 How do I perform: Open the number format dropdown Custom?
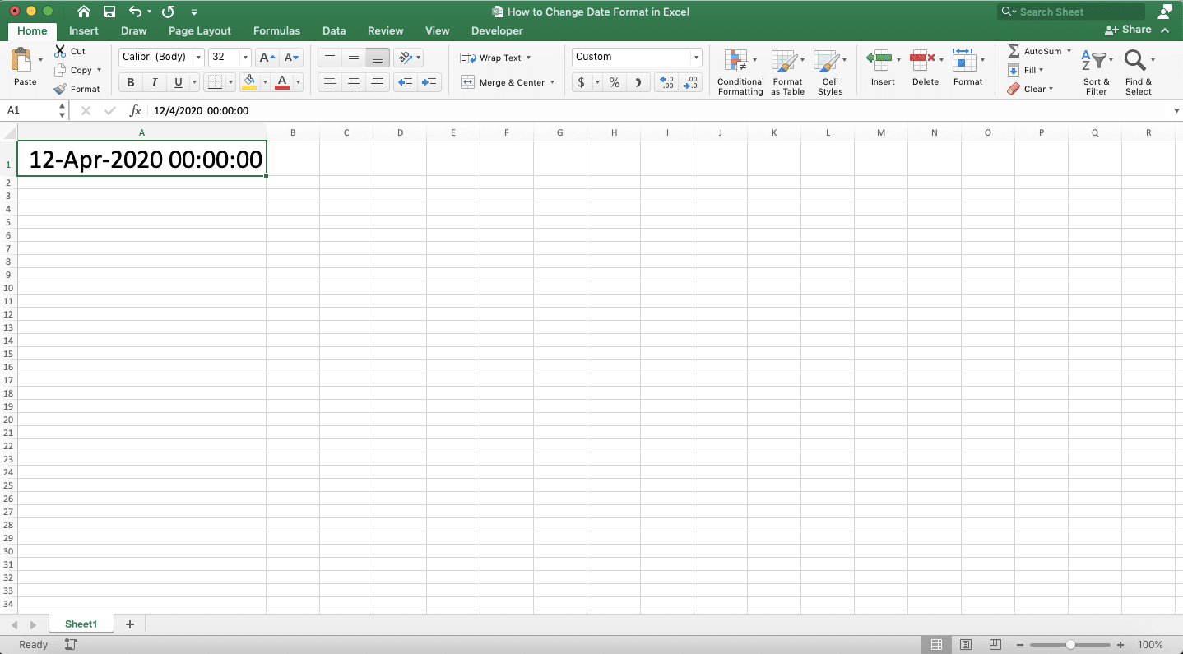tap(696, 58)
